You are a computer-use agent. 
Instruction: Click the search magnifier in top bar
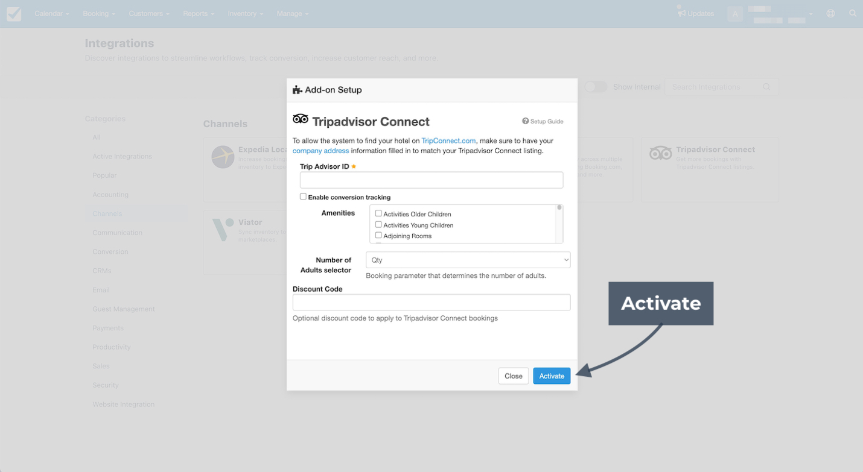point(853,13)
